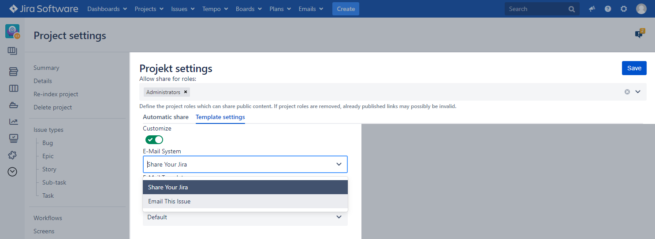Image resolution: width=655 pixels, height=239 pixels.
Task: Click the megaphone feedback icon in header
Action: [x=592, y=9]
